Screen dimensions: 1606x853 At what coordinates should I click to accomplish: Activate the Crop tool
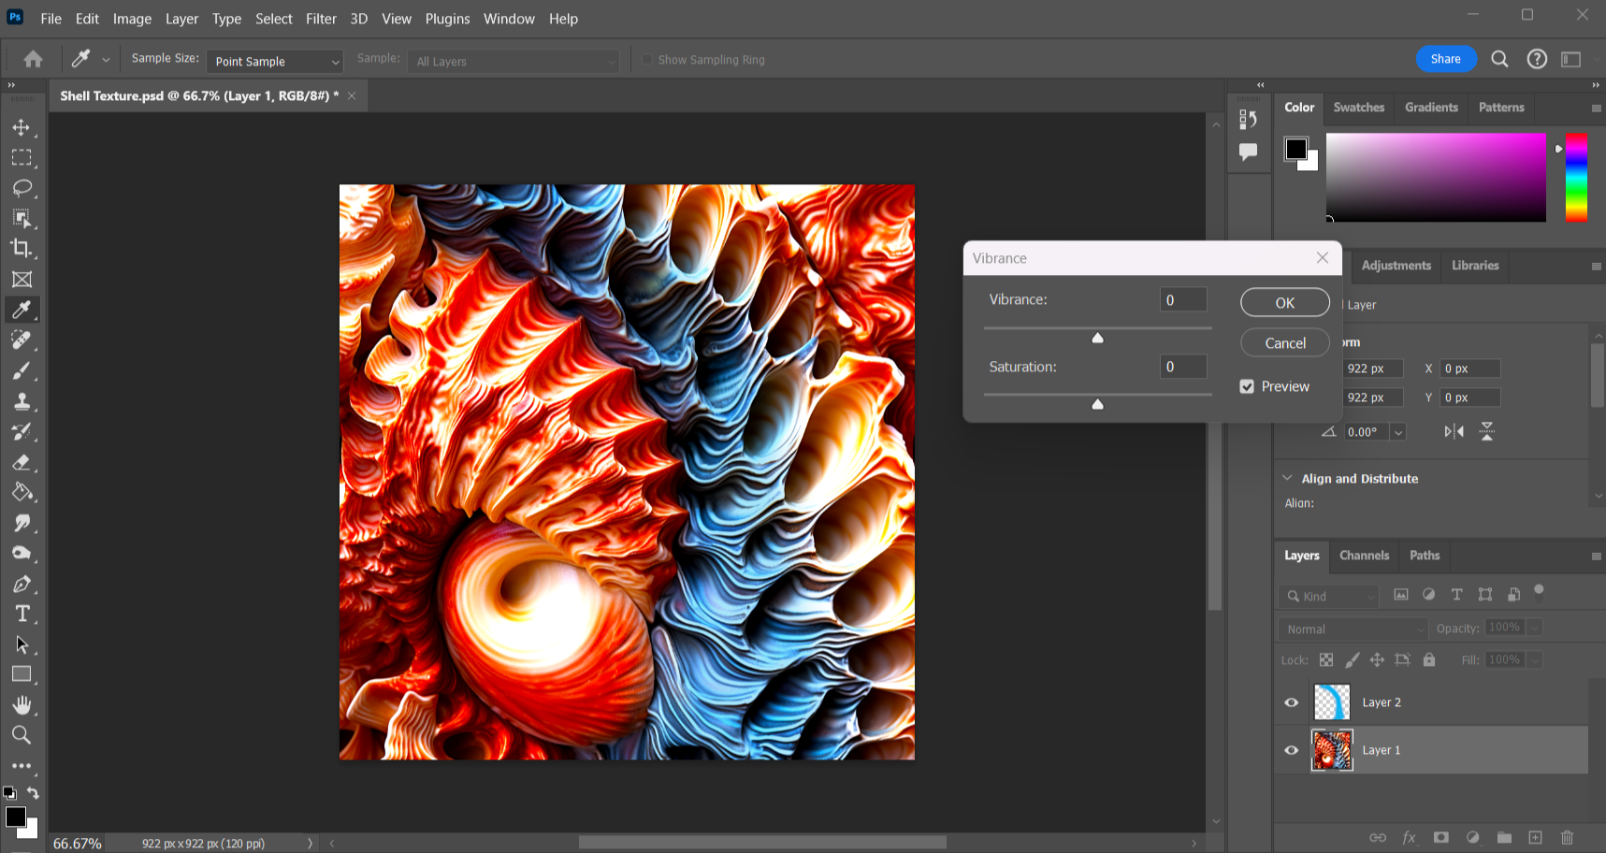click(x=22, y=249)
